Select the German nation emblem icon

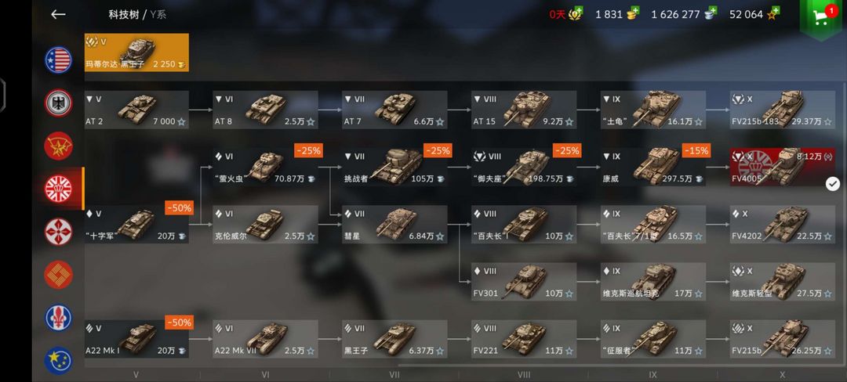(x=58, y=103)
